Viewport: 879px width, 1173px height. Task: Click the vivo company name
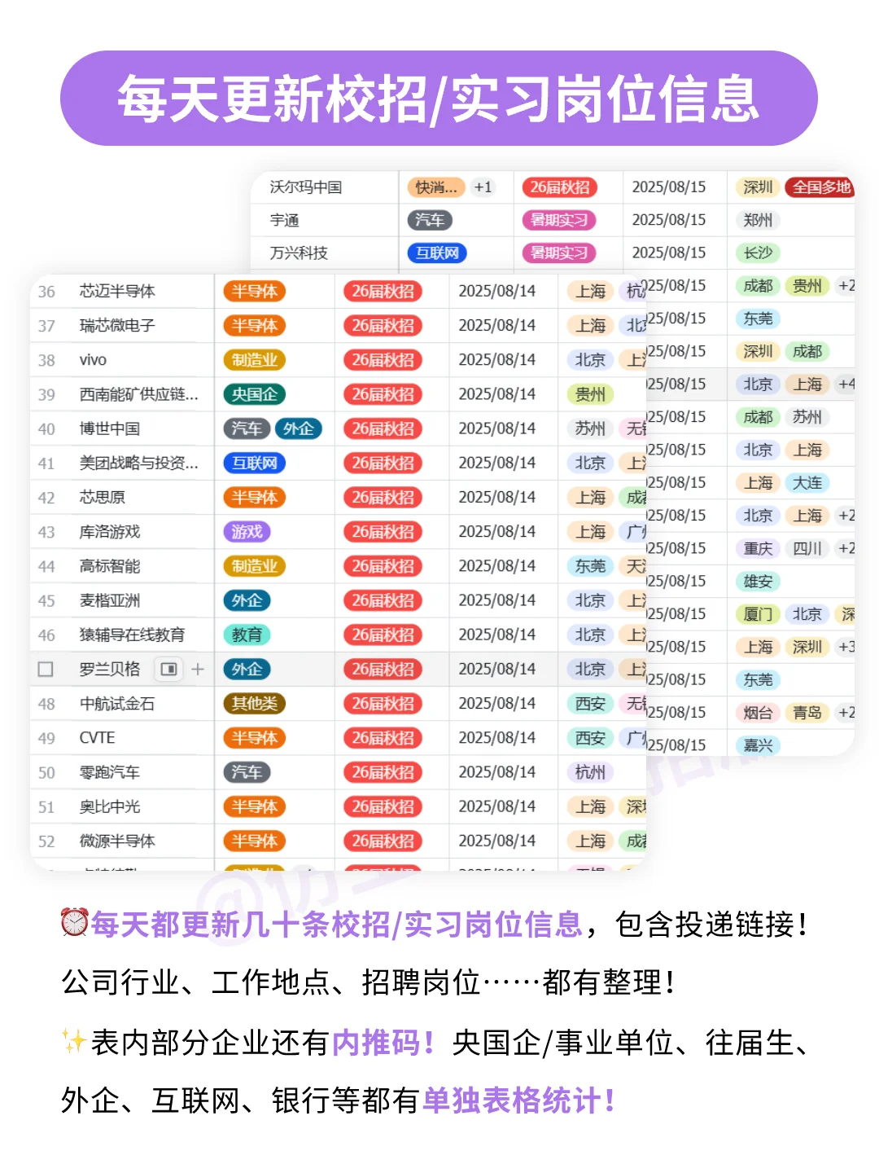click(93, 360)
